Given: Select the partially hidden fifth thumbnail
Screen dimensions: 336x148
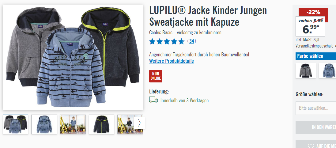Looking at the screenshot, I should [x=126, y=124].
